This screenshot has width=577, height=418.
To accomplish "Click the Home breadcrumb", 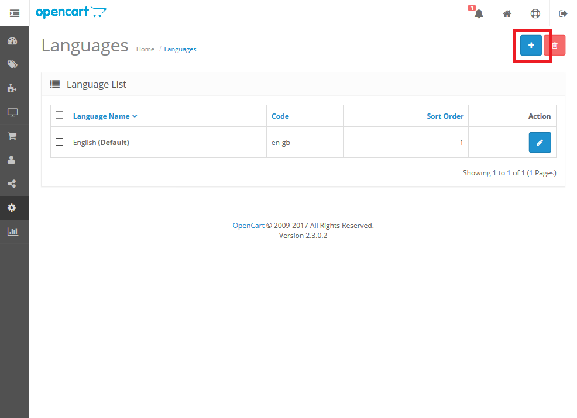I will [145, 49].
